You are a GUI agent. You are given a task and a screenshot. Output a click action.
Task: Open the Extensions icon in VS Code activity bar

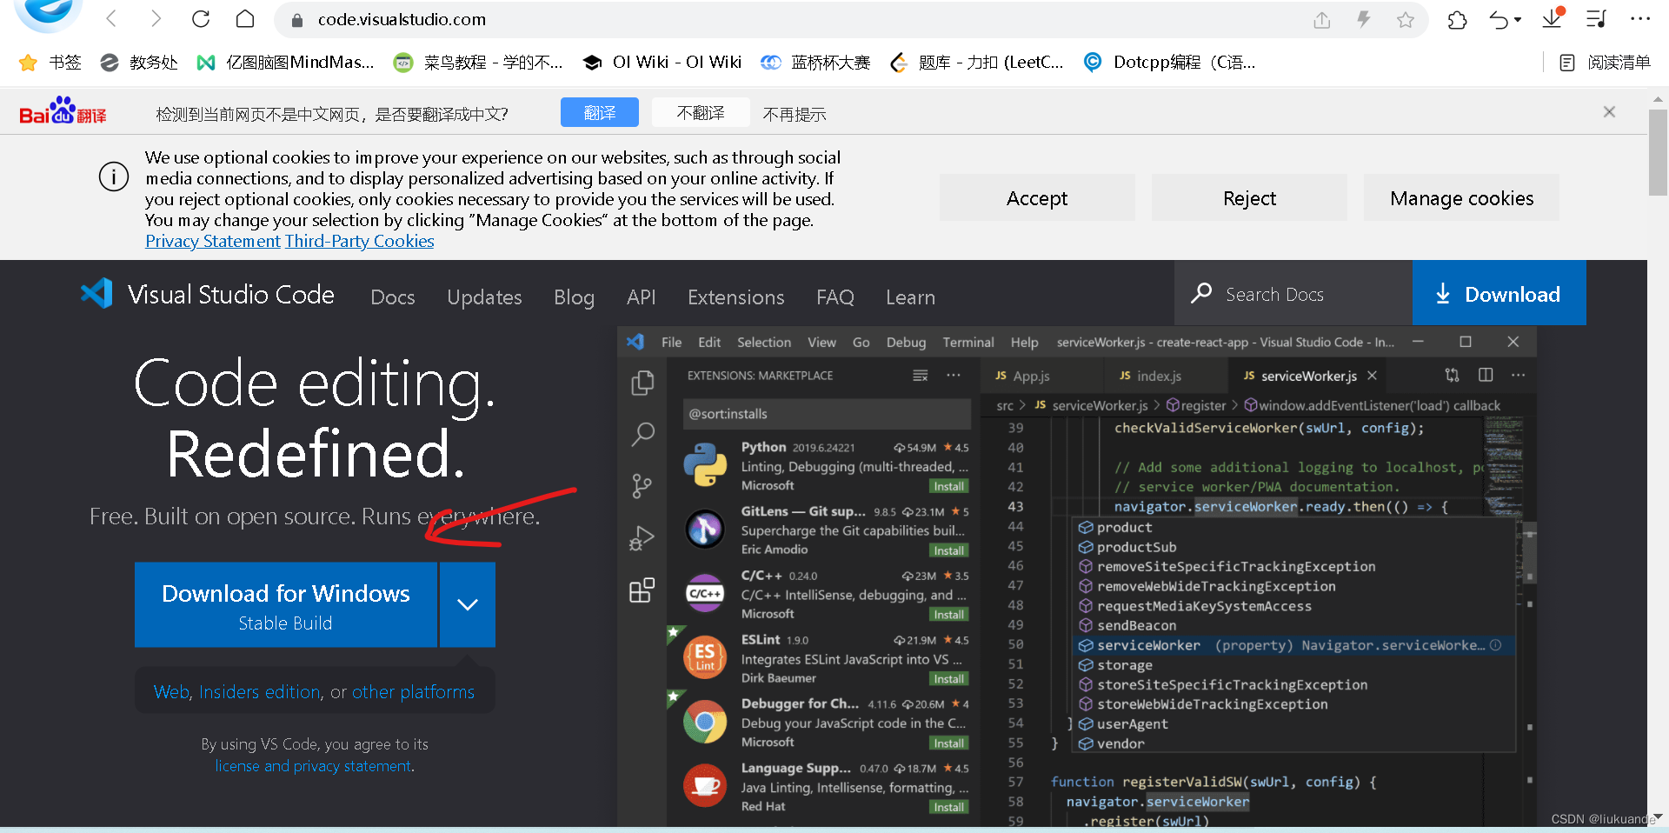[x=642, y=590]
